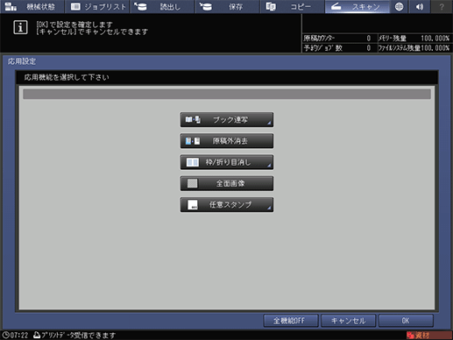
Task: Click the frame erase icon on 枠/折り目消し
Action: [193, 162]
